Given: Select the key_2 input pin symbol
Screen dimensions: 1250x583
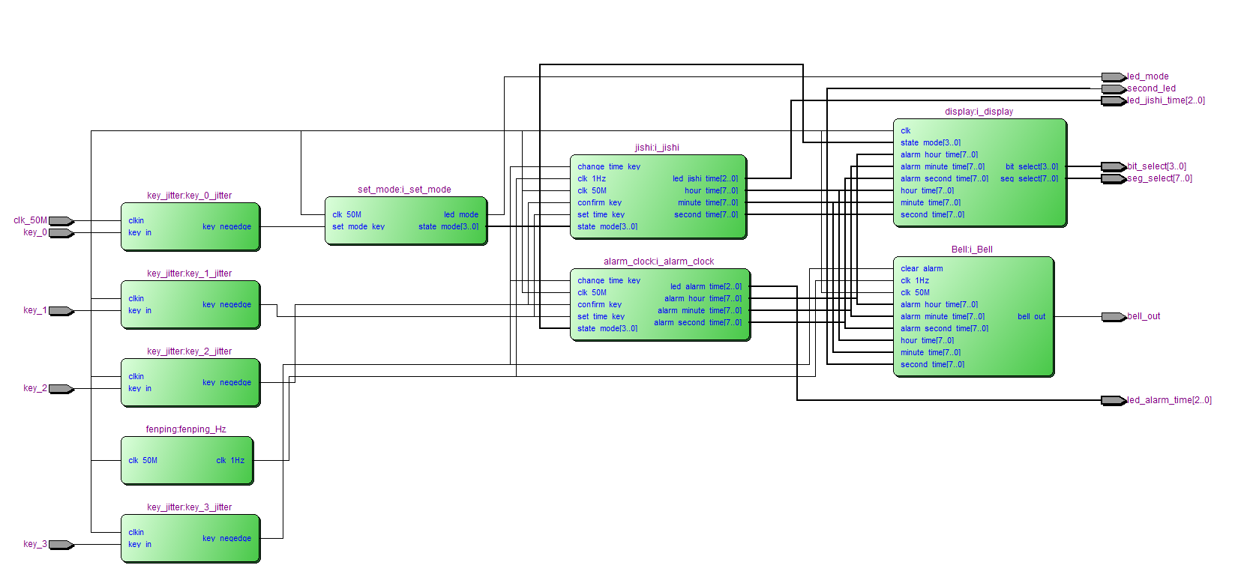Looking at the screenshot, I should tap(61, 389).
